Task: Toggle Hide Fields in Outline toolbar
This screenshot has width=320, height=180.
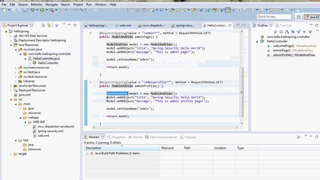Action: coord(293,32)
